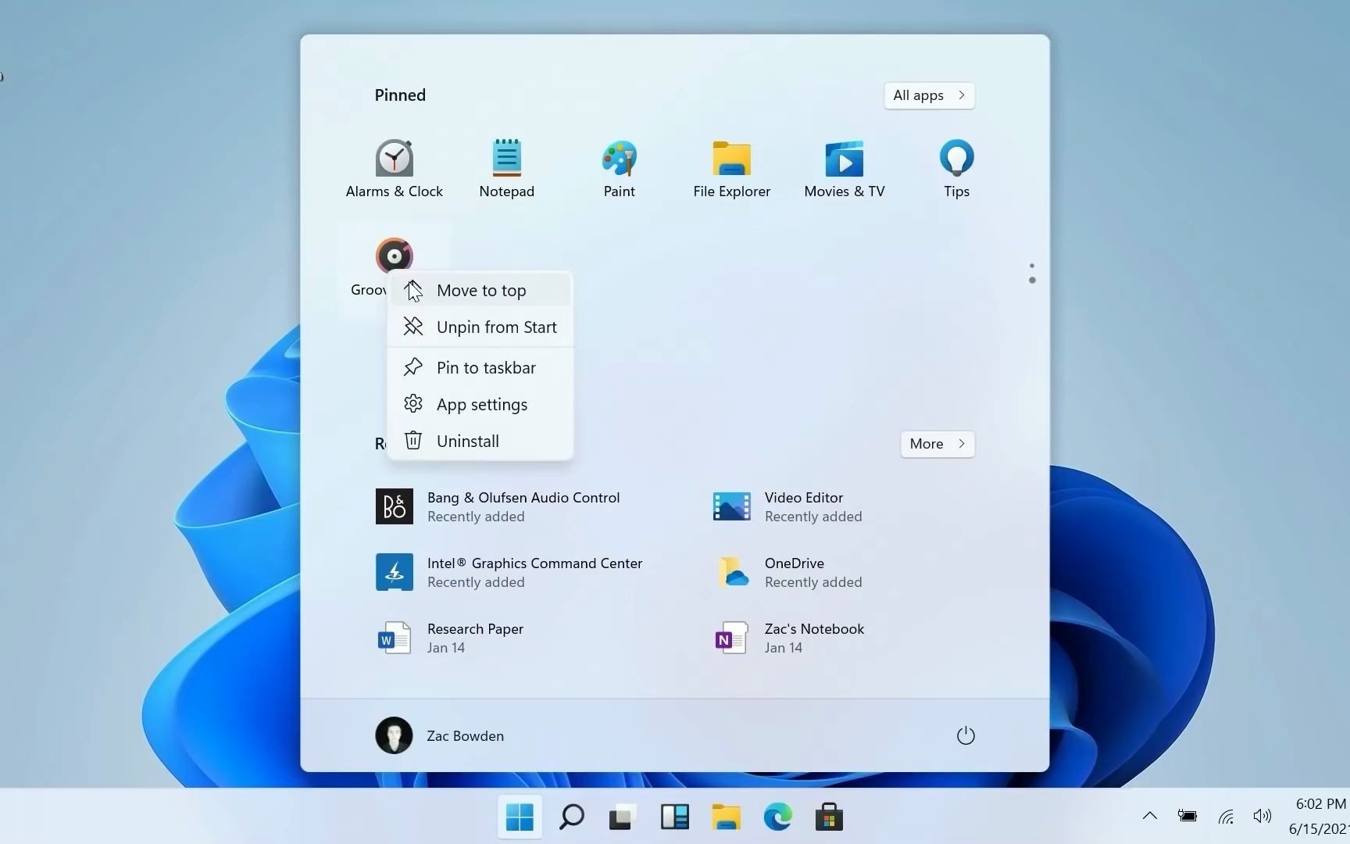The width and height of the screenshot is (1350, 844).
Task: Open Microsoft Store from the taskbar
Action: pos(829,817)
